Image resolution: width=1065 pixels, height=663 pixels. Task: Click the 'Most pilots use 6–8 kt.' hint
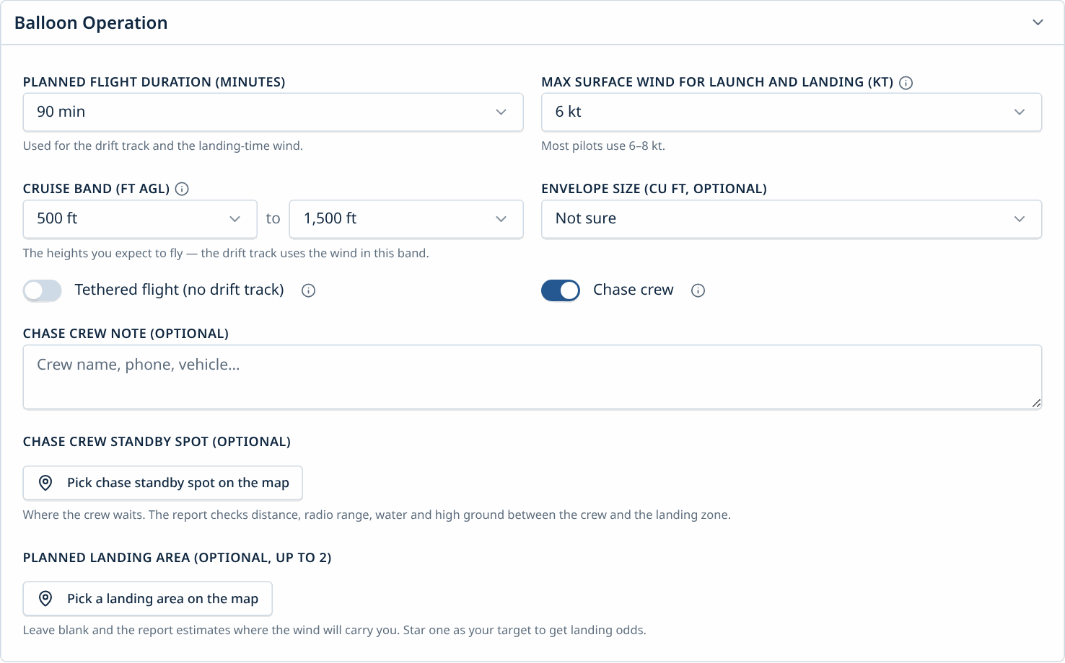click(603, 146)
